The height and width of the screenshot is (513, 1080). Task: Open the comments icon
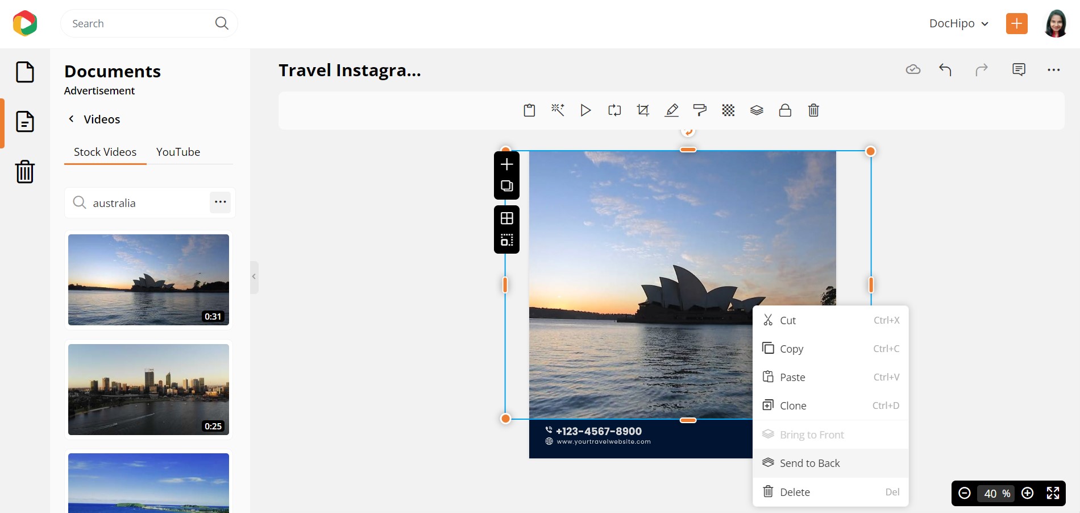pyautogui.click(x=1019, y=69)
